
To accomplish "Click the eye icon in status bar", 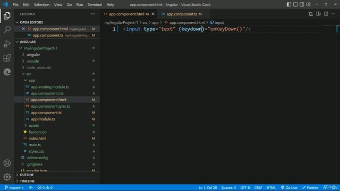I will (31, 187).
